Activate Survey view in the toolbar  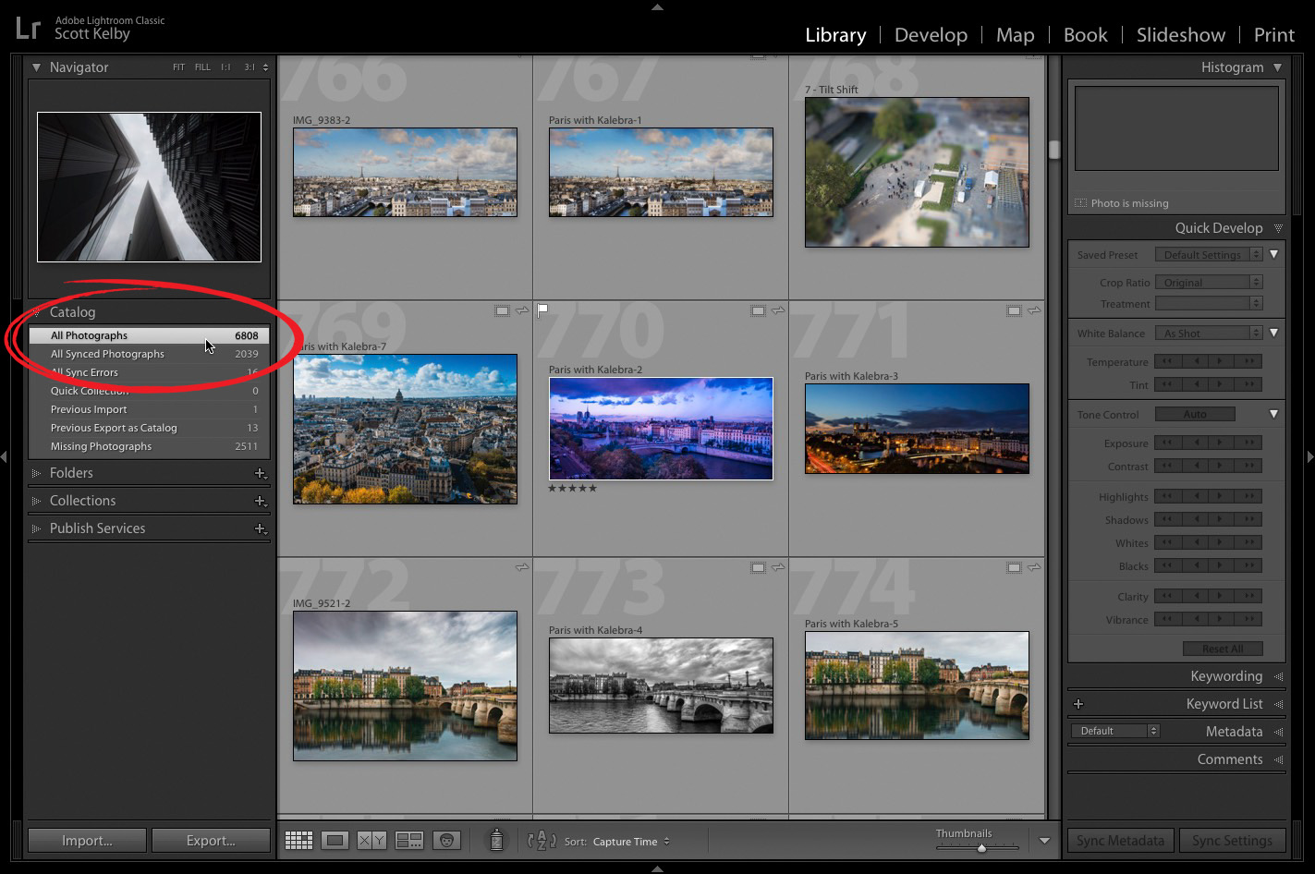click(408, 841)
